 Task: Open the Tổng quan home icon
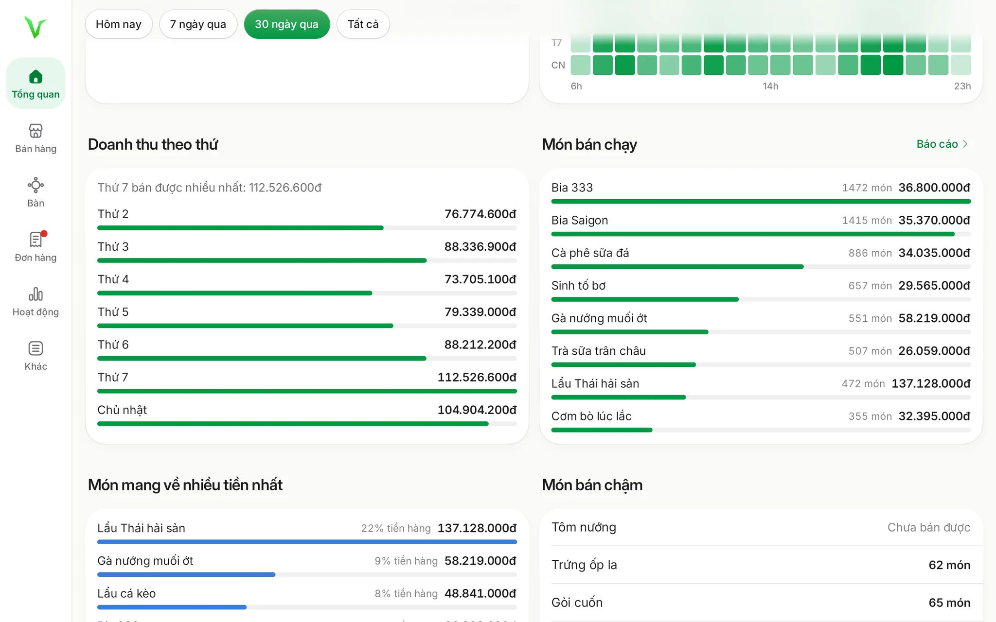(36, 77)
